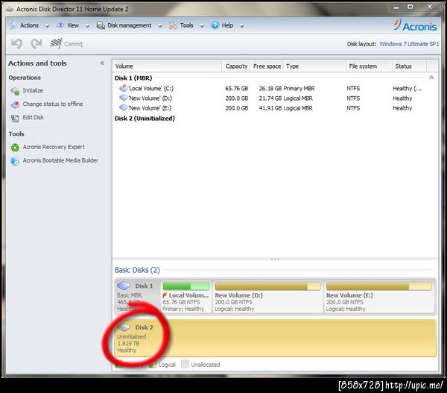447x393 pixels.
Task: Click the Tools menu wrench icon
Action: 173,25
